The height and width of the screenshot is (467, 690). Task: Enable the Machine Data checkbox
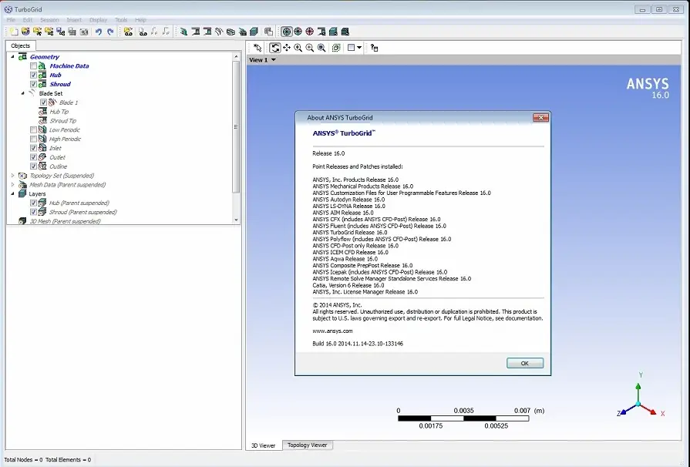(x=33, y=66)
